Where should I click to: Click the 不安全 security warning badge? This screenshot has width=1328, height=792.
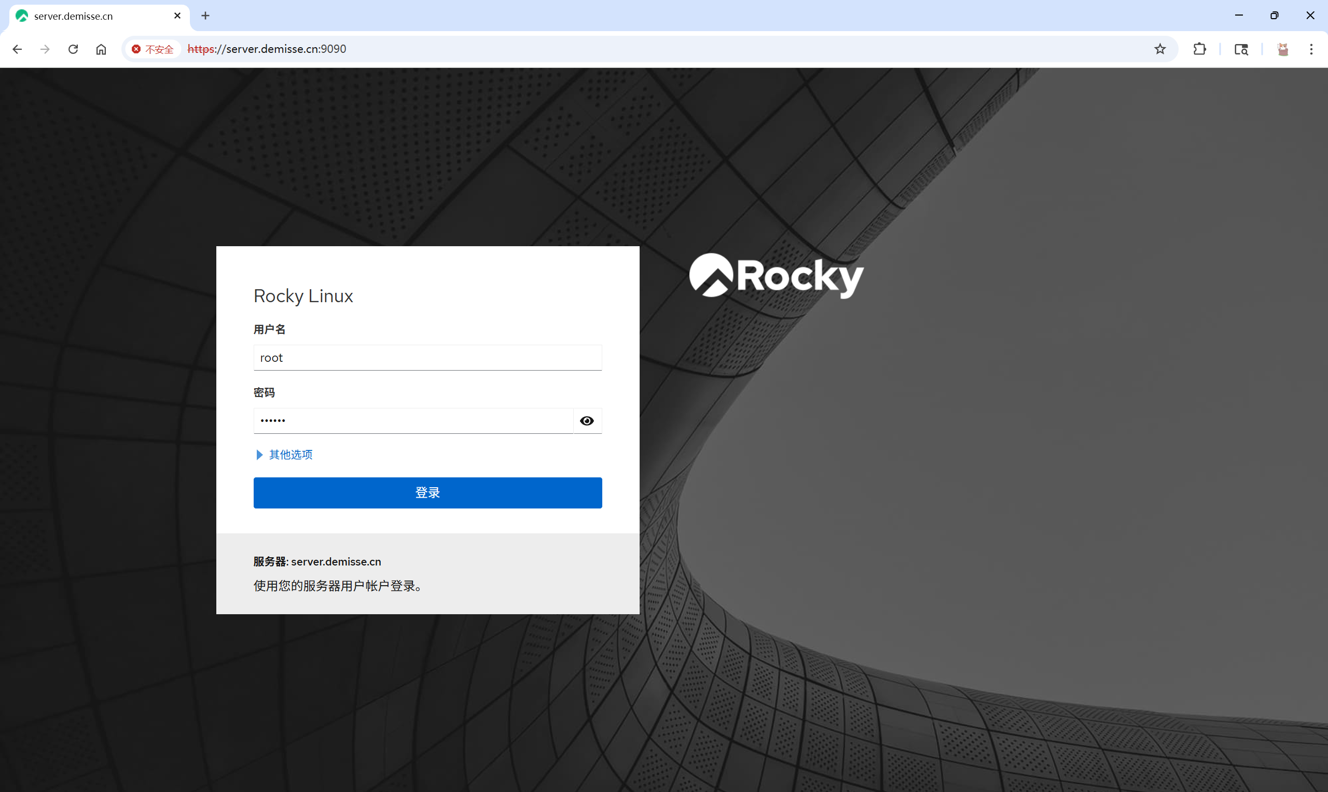(153, 49)
